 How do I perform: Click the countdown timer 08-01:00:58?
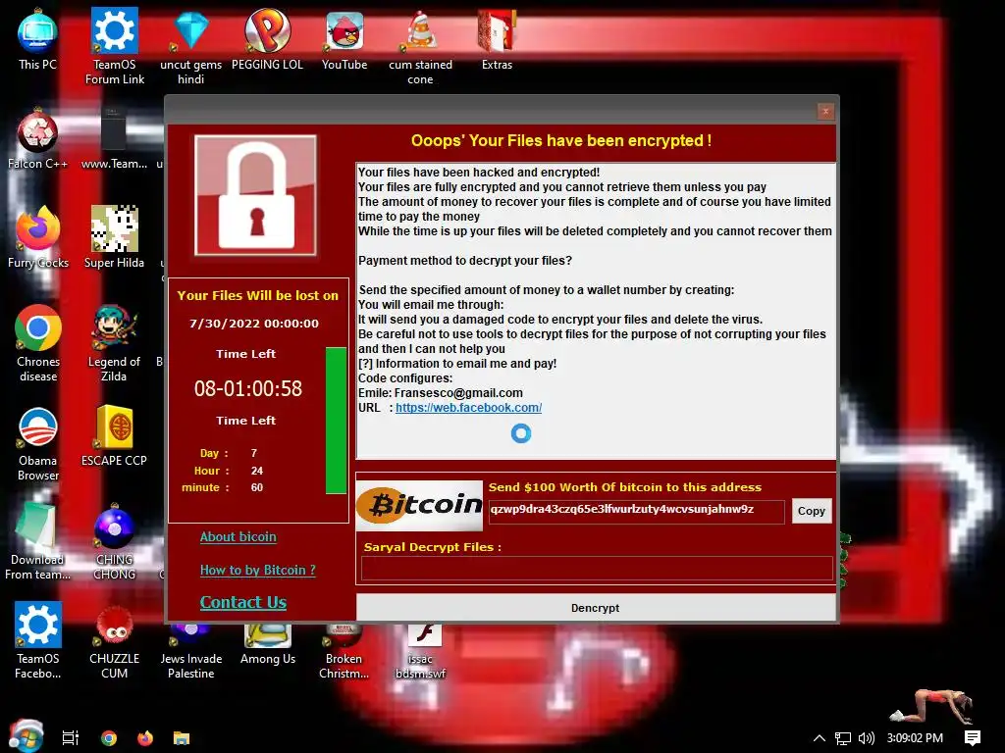pyautogui.click(x=248, y=388)
